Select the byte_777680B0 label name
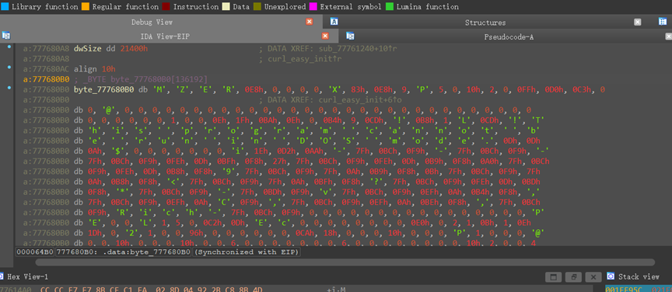Screen dimensions: 672x292 [103, 90]
